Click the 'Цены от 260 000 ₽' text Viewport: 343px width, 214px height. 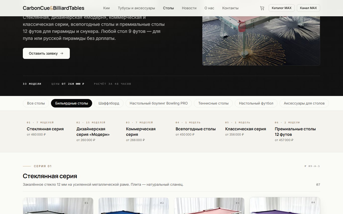(x=68, y=84)
